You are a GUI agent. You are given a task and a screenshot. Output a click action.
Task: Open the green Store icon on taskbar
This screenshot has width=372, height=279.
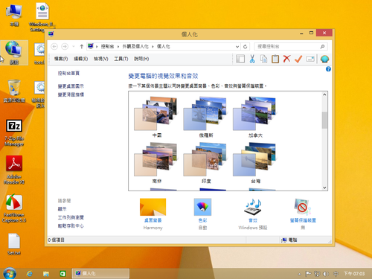62,274
